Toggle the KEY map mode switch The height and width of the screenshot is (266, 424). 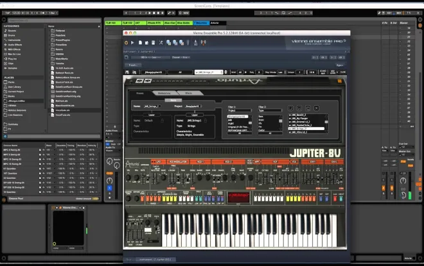[389, 13]
